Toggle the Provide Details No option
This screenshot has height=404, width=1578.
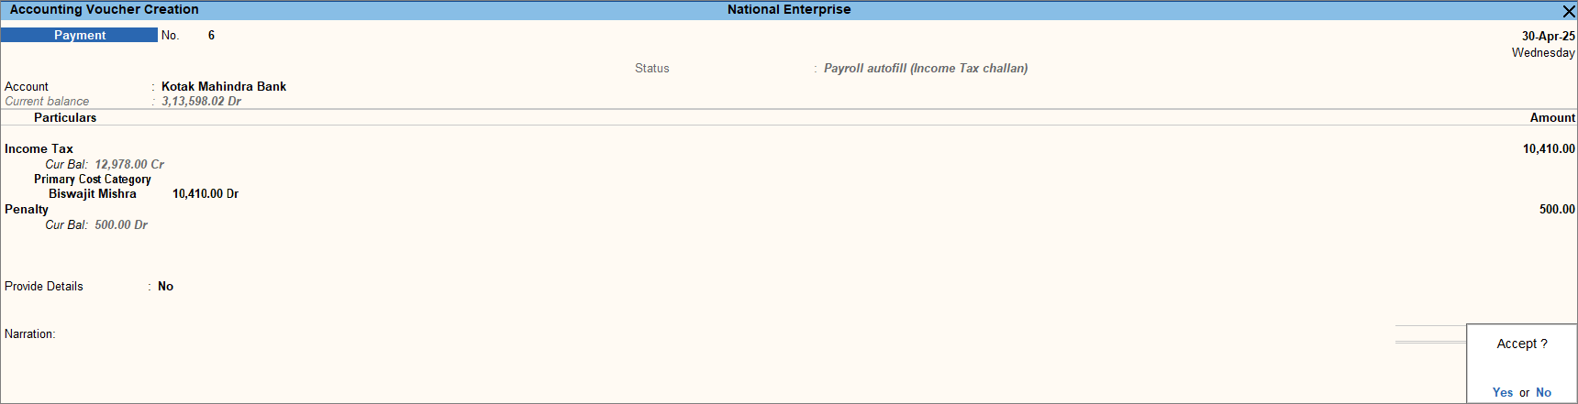(165, 286)
